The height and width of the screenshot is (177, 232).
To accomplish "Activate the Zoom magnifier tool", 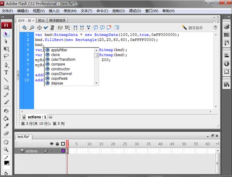I will point(6,149).
